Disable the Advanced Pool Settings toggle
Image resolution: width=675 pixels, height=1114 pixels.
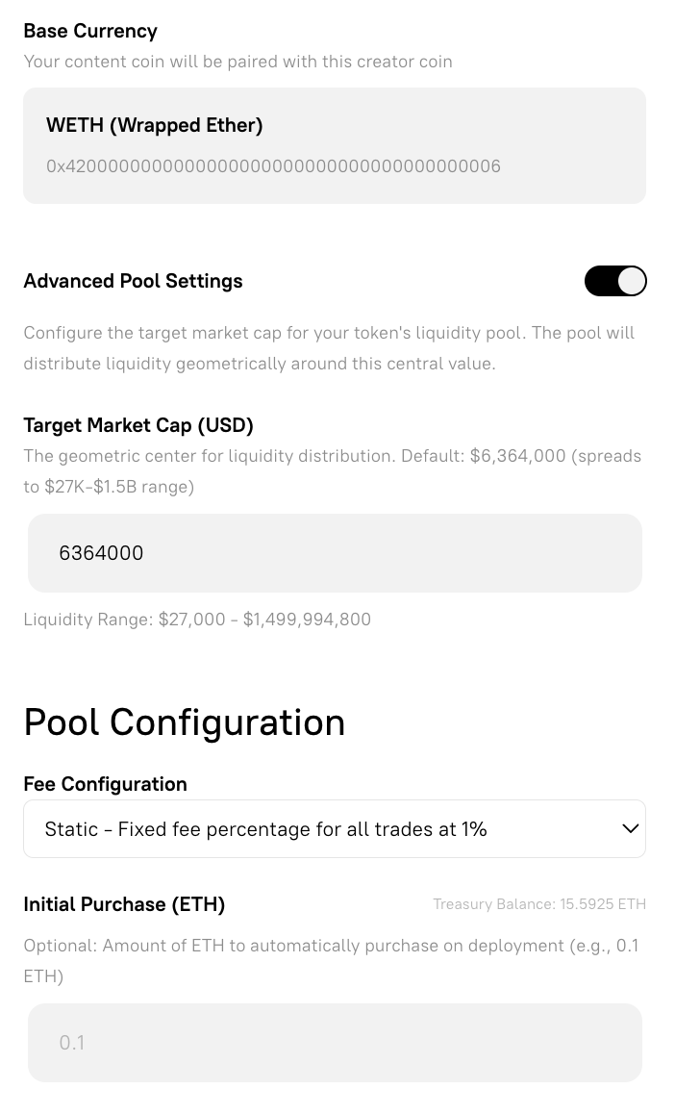[x=615, y=281]
